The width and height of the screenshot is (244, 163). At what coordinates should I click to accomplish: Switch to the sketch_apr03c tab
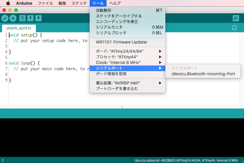[x=19, y=28]
